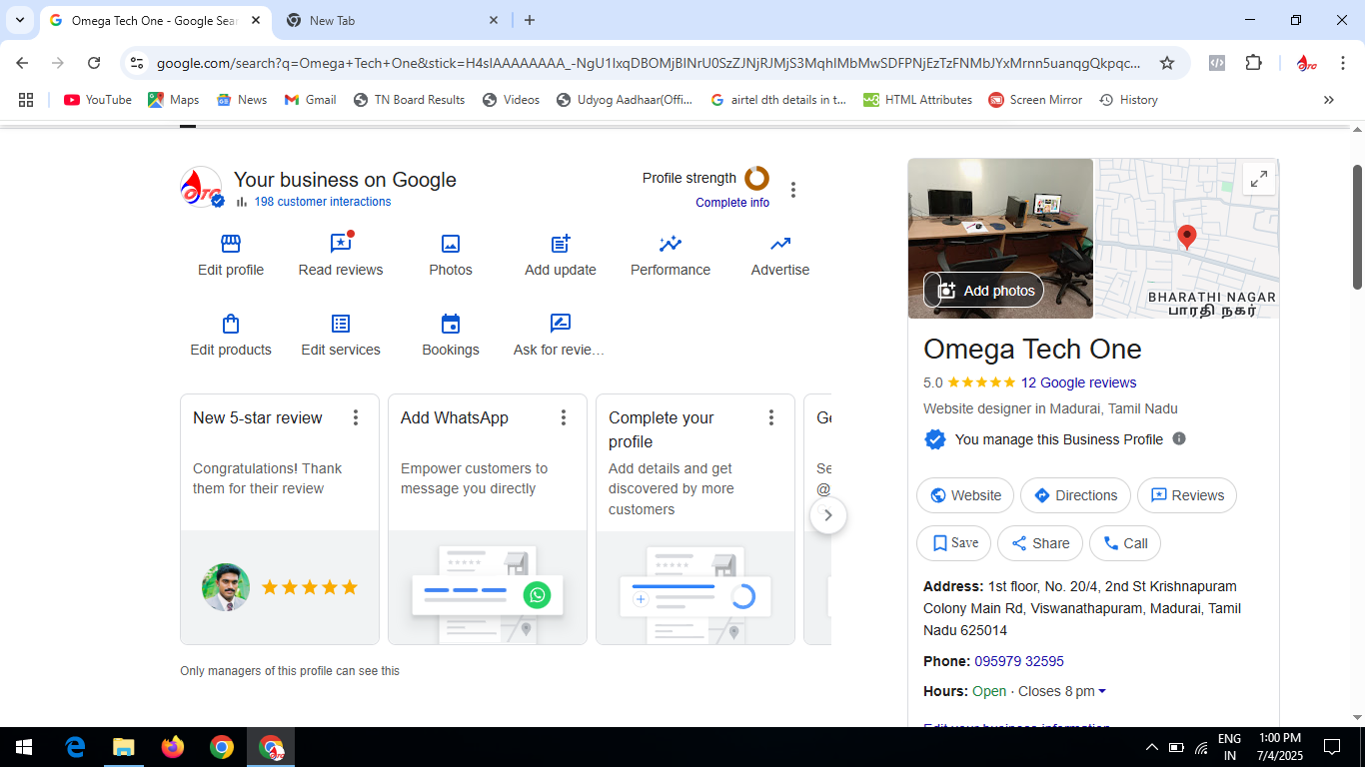This screenshot has width=1365, height=767.
Task: Open the Bookings calendar icon
Action: [x=451, y=325]
